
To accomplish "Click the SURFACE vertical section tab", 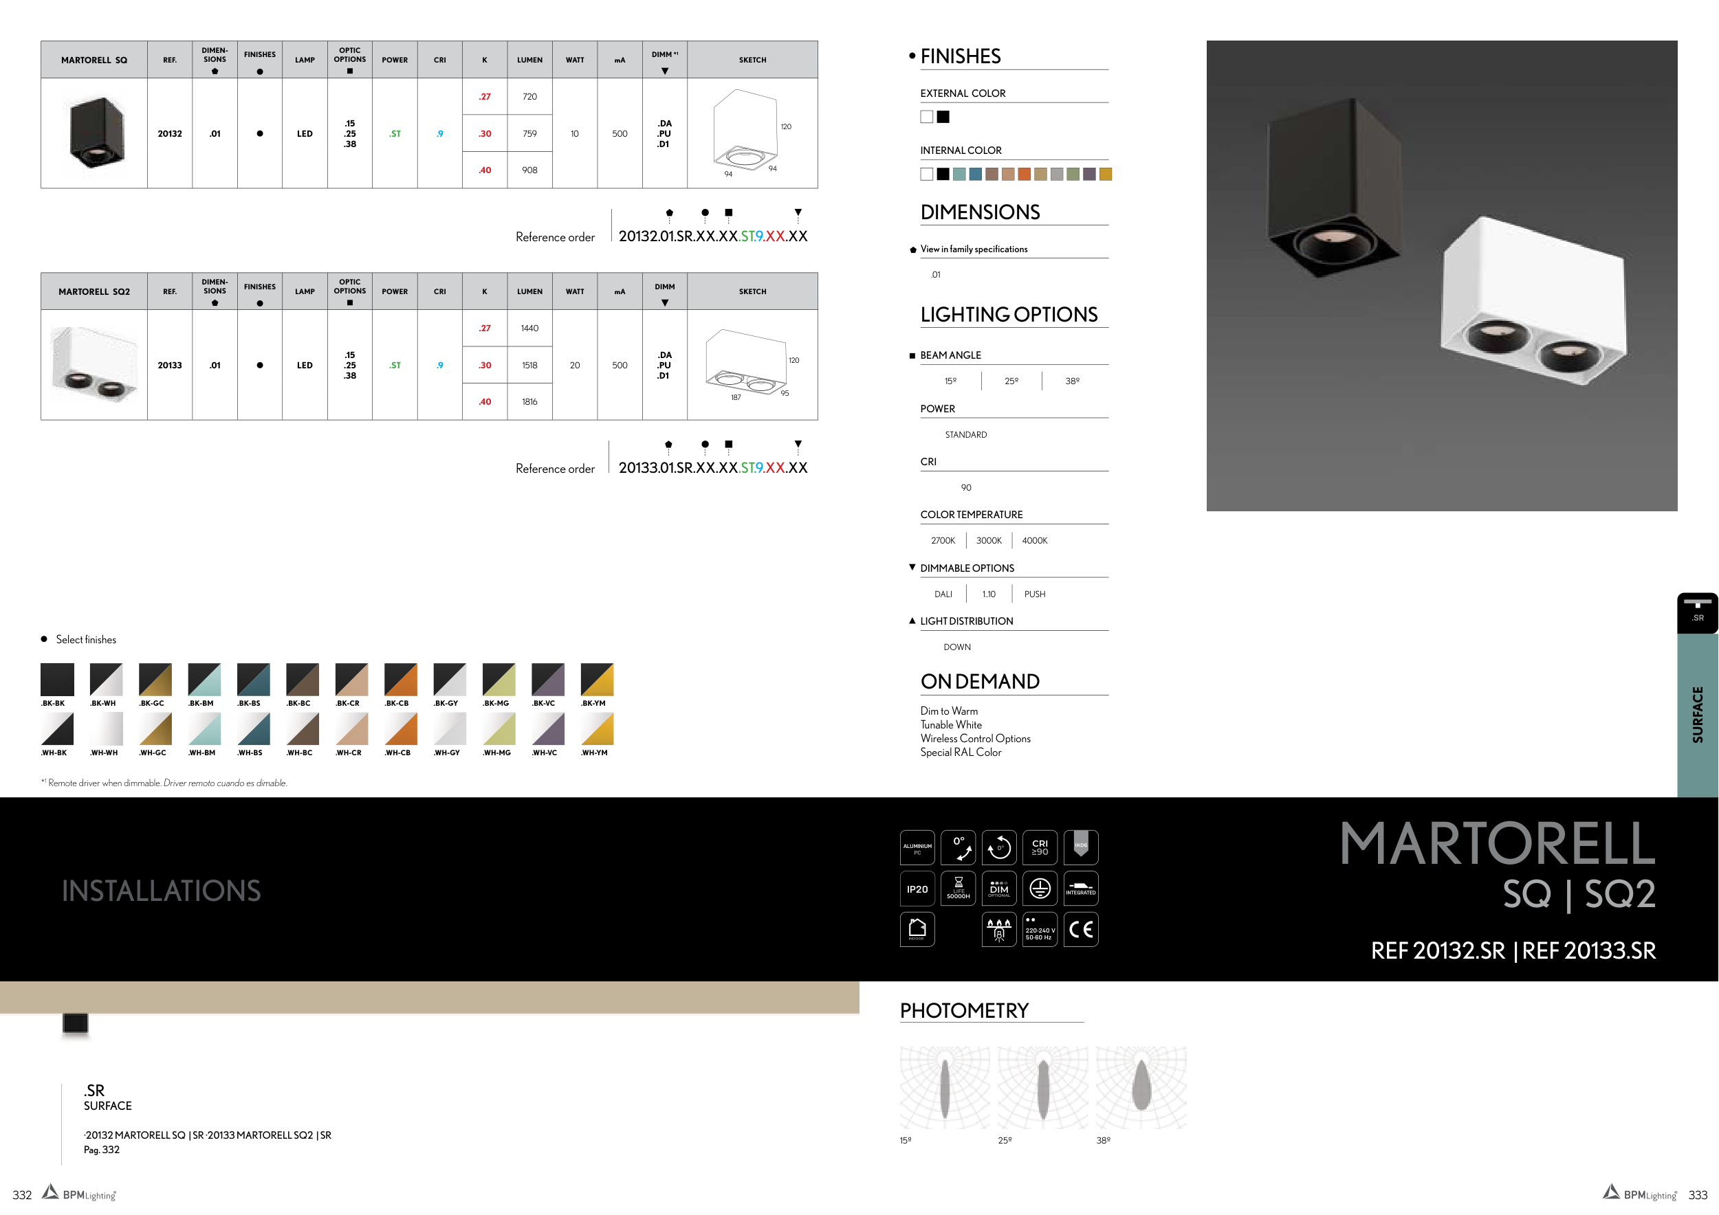I will (1696, 715).
